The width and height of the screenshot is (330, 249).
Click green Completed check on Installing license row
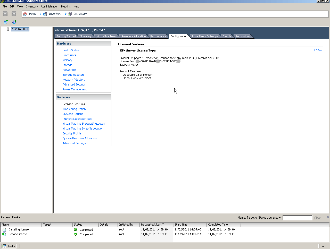click(76, 230)
